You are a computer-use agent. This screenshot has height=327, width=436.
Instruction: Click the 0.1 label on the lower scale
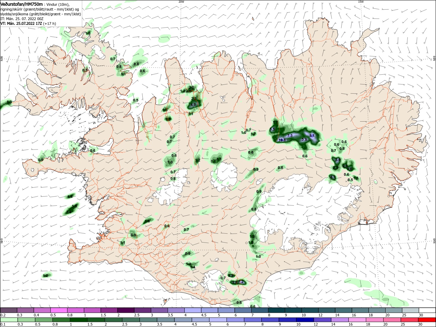3,325
